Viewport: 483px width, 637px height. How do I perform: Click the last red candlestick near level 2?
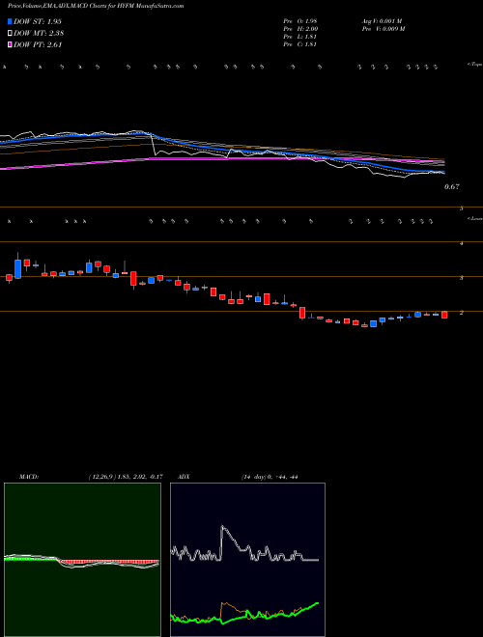pos(444,315)
